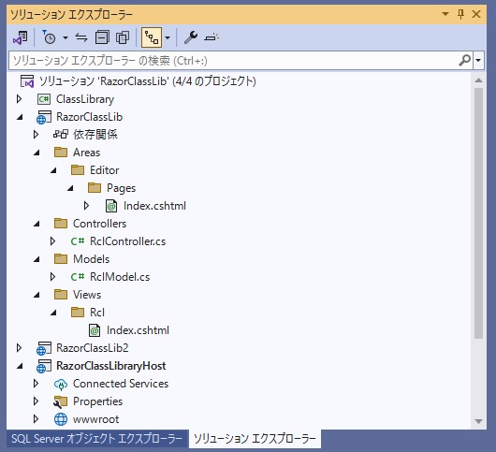
Task: Select the Editor folder label
Action: click(105, 170)
